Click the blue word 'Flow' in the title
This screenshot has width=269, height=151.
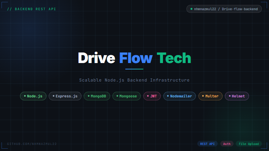136,58
